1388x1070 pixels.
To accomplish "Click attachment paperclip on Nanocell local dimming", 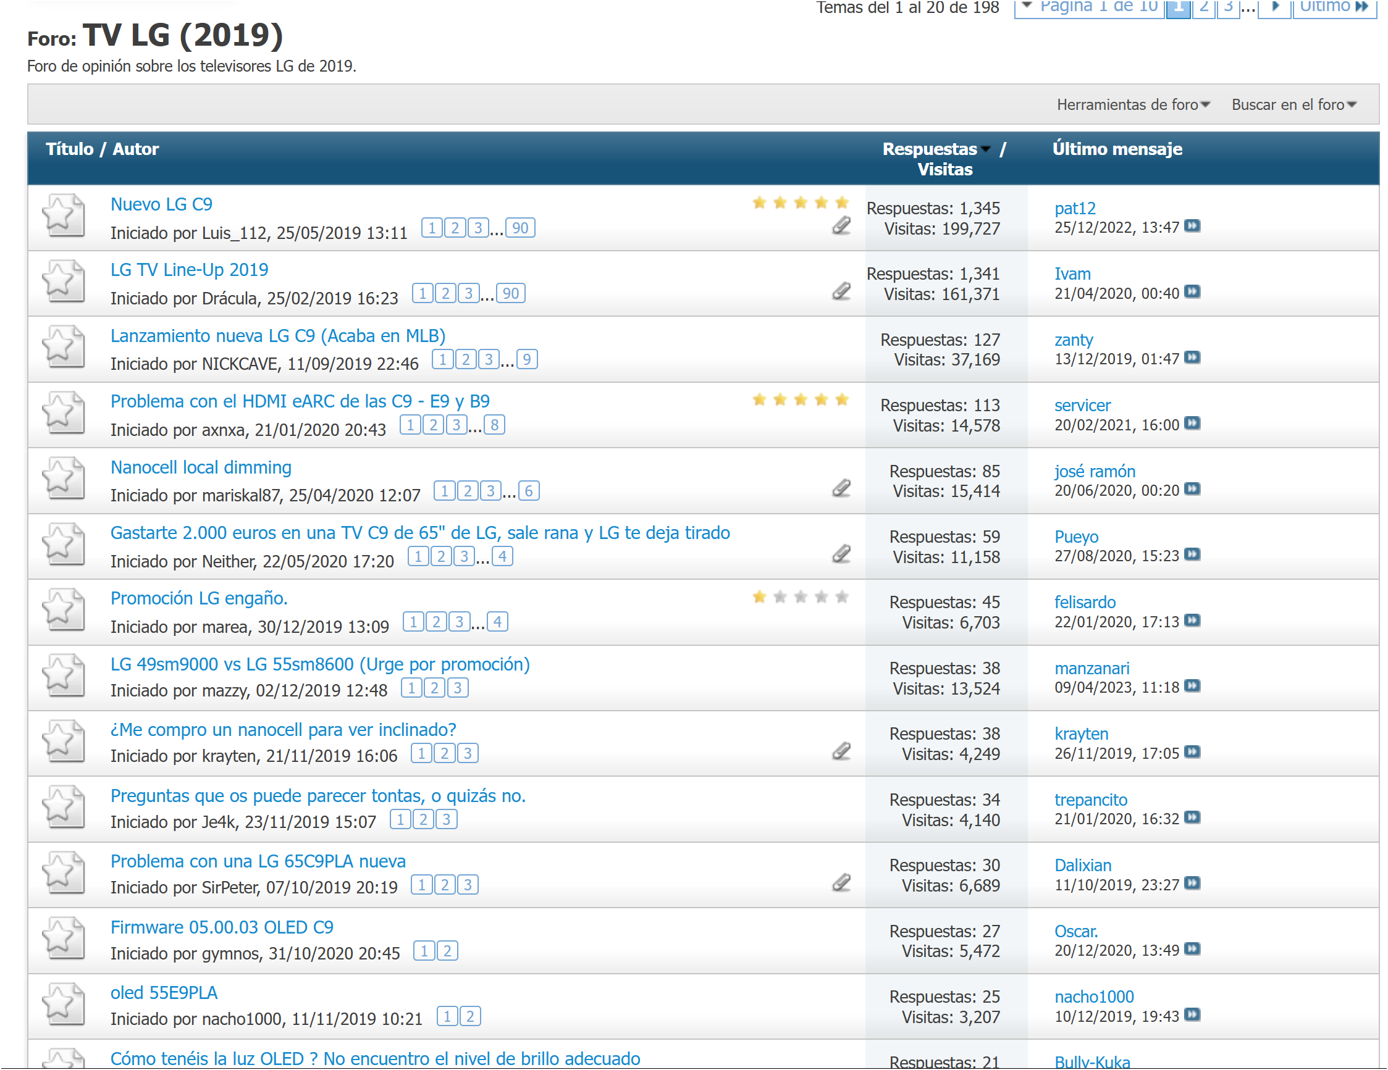I will pyautogui.click(x=842, y=488).
